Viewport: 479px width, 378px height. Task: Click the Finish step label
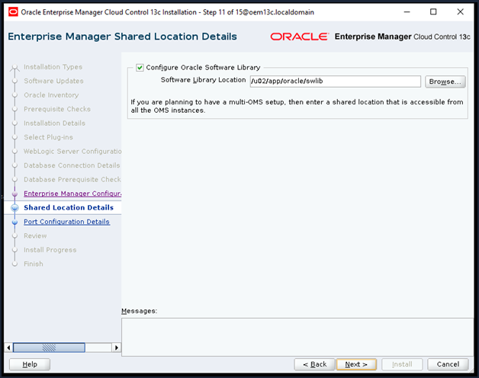click(34, 264)
